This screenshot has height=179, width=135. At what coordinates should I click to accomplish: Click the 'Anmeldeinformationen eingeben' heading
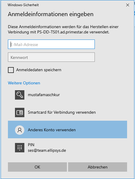click(x=51, y=14)
